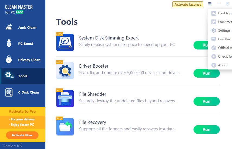Click the Pro badge on File Recovery

(59, 118)
